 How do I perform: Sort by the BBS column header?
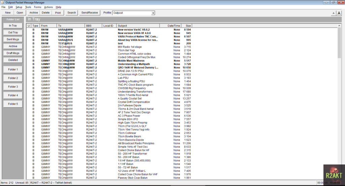click(94, 26)
